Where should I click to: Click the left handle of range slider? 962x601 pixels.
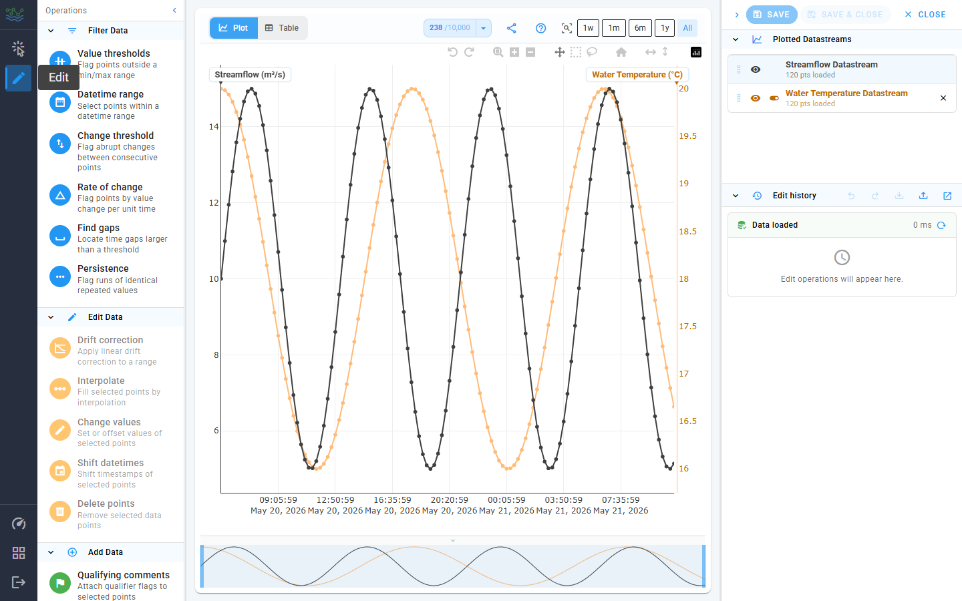point(202,566)
